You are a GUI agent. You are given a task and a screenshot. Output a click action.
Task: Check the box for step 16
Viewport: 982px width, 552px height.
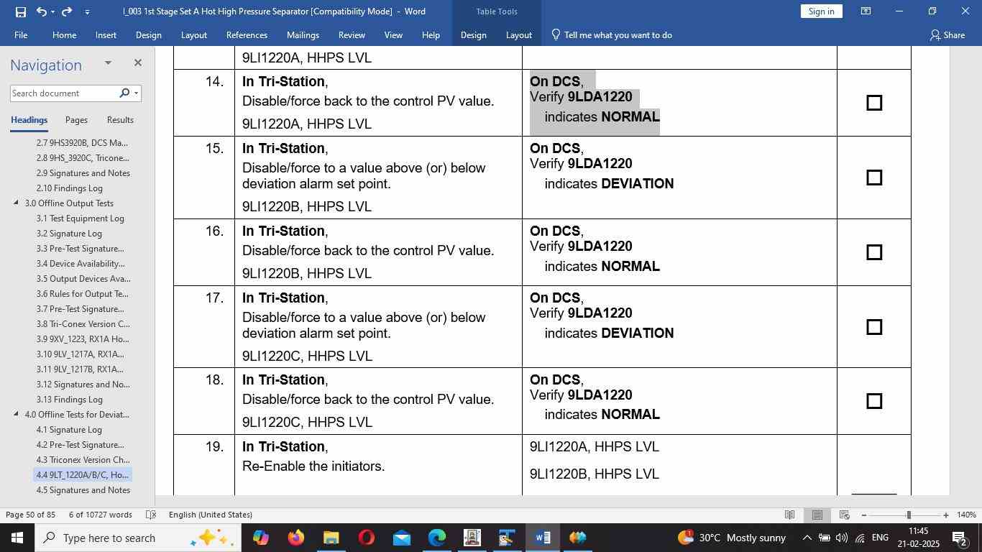[x=874, y=252]
